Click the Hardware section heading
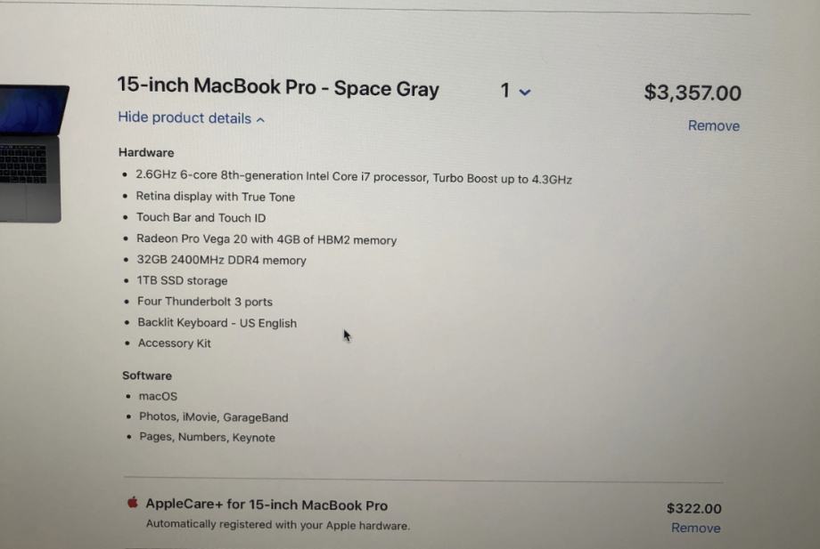 pyautogui.click(x=146, y=152)
